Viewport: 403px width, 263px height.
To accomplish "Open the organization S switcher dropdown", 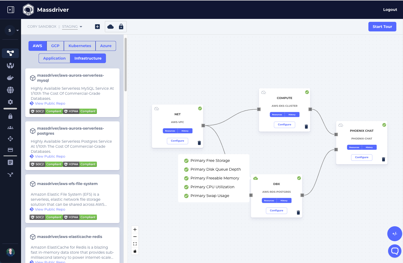I will (x=12, y=30).
